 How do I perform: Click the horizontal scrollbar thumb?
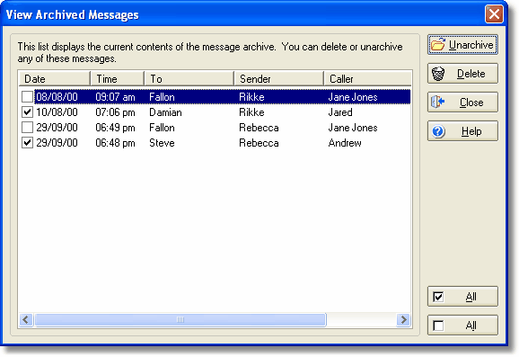[180, 320]
